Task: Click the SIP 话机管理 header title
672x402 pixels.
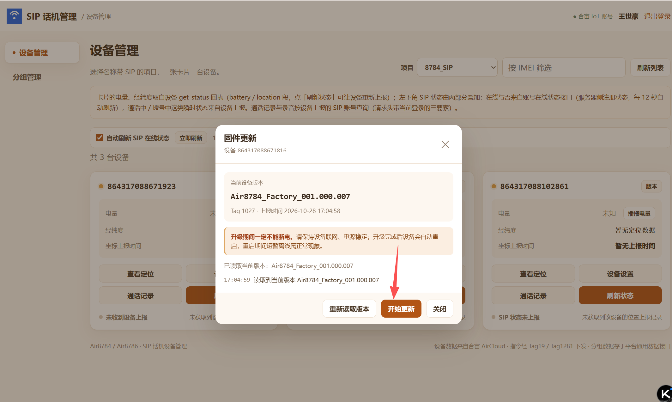Action: click(51, 16)
